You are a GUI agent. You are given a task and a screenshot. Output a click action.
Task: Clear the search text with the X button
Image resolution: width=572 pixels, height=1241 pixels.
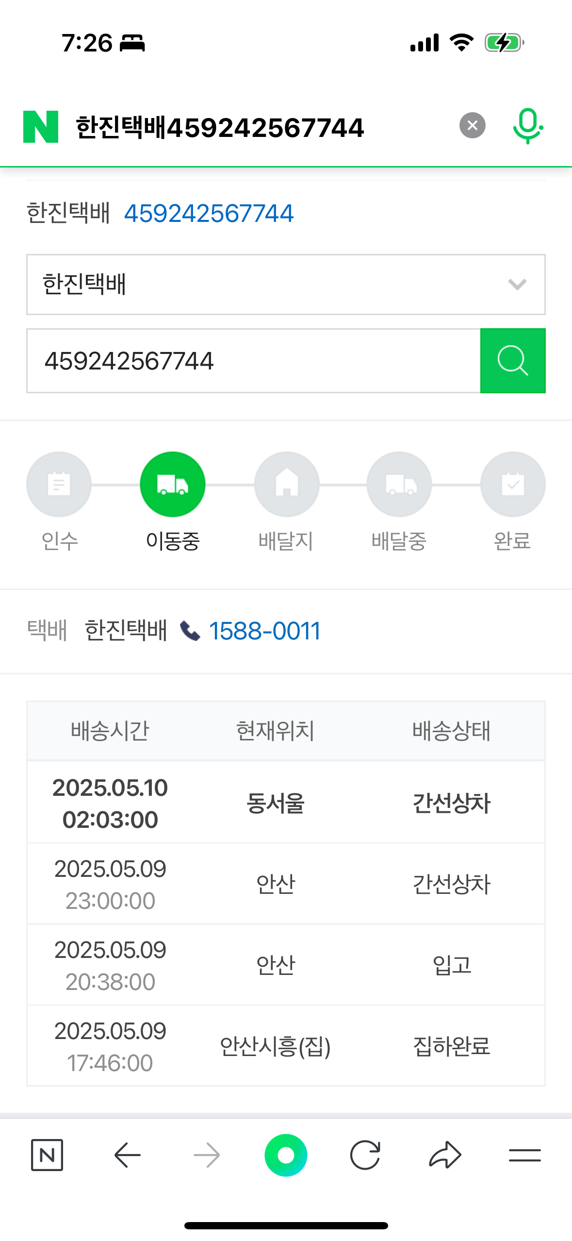pos(472,126)
